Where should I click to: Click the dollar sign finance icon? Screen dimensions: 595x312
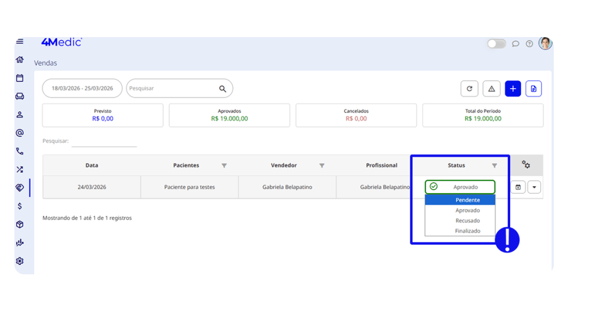20,206
